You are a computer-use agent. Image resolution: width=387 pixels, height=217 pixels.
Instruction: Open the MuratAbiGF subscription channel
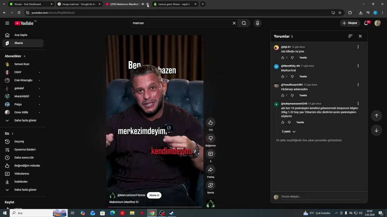coord(23,96)
